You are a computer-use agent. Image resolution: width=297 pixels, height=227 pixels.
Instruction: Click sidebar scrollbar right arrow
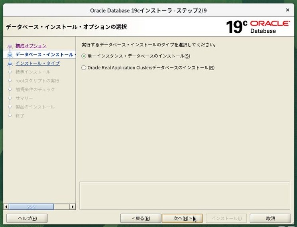click(73, 207)
